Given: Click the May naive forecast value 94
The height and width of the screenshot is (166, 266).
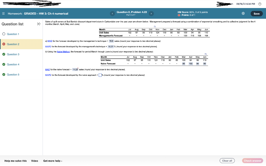Looking at the screenshot, I should tap(198, 64).
